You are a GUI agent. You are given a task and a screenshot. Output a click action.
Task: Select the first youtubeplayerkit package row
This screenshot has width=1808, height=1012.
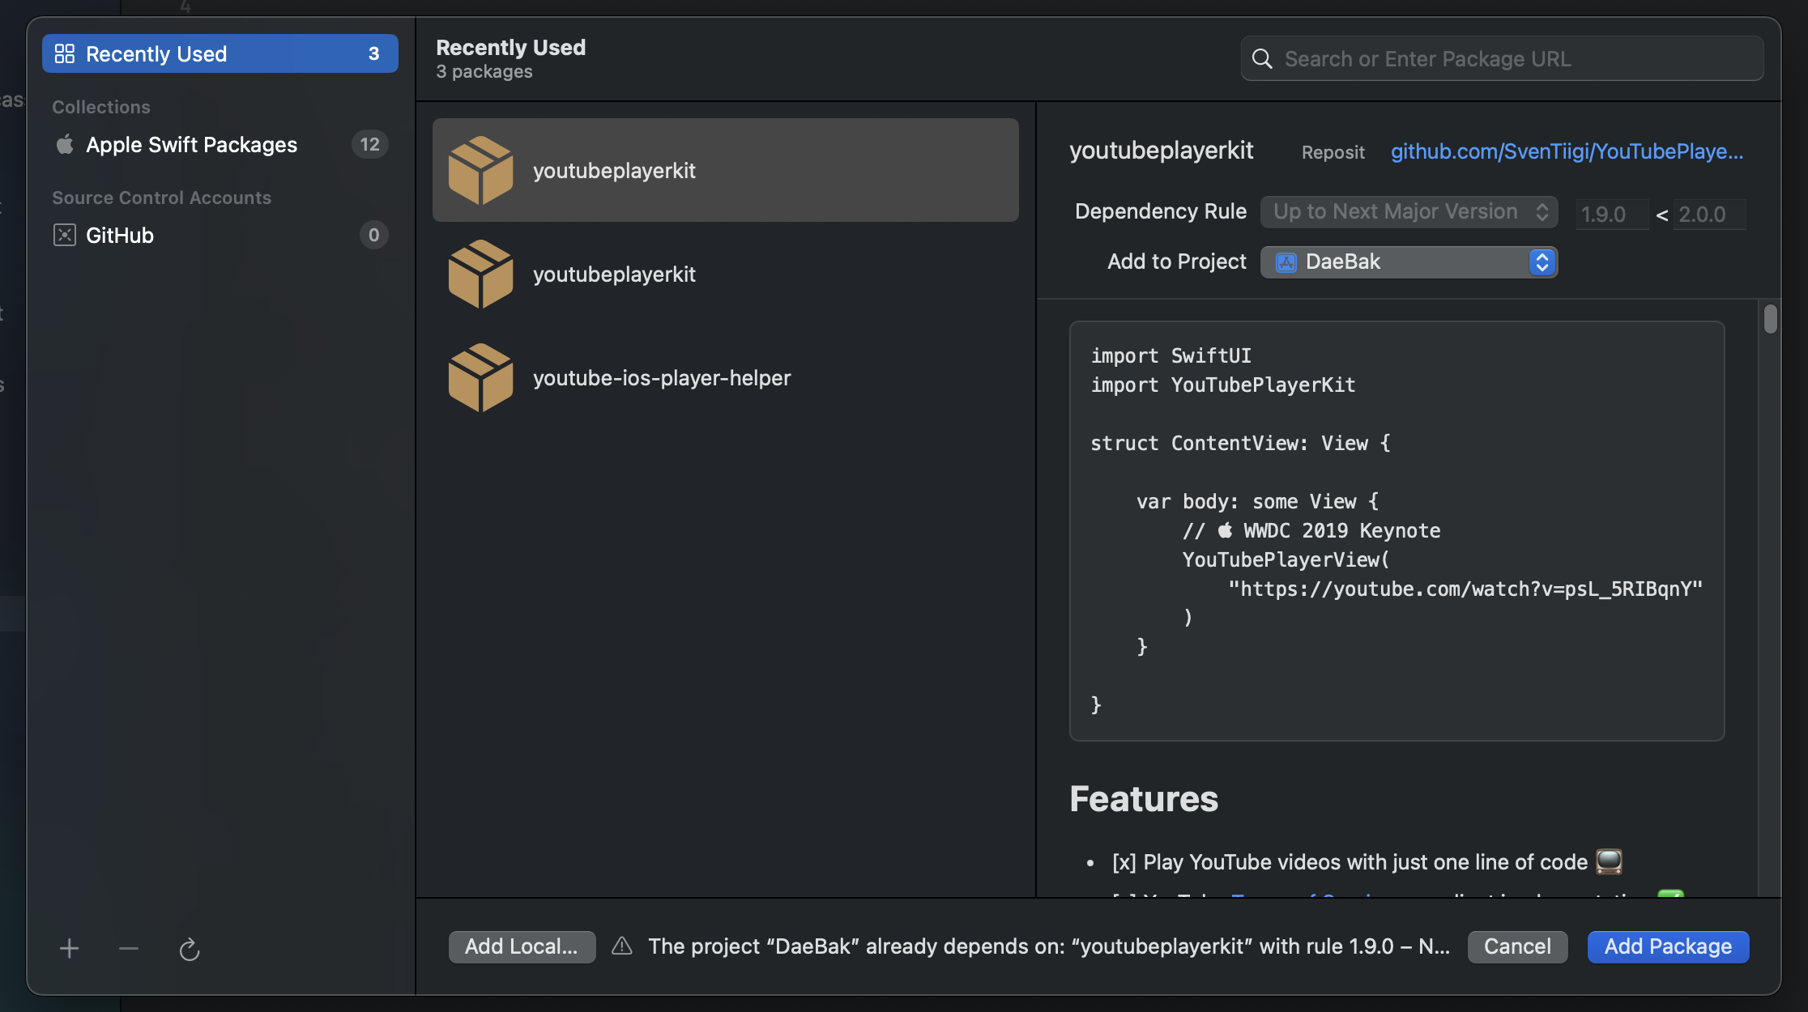[725, 170]
